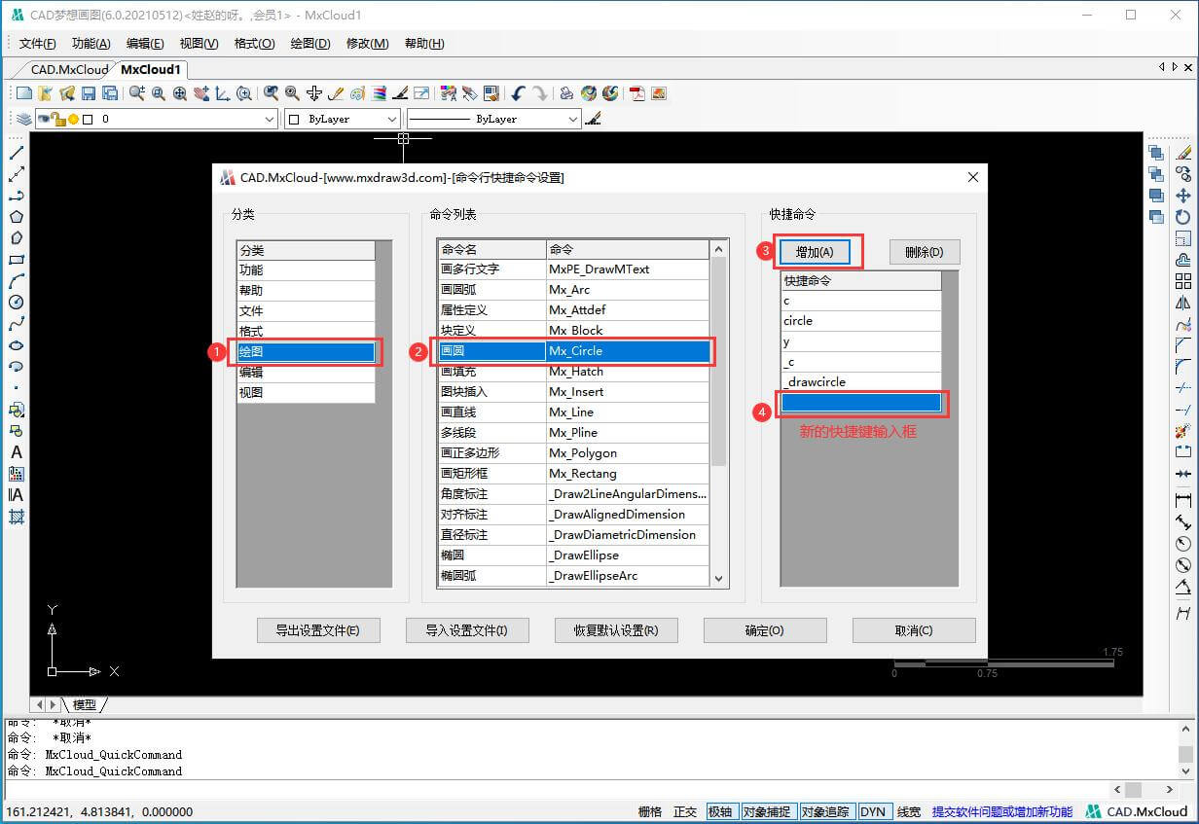Open the ByLayer linetype dropdown
The image size is (1199, 824).
(x=493, y=119)
